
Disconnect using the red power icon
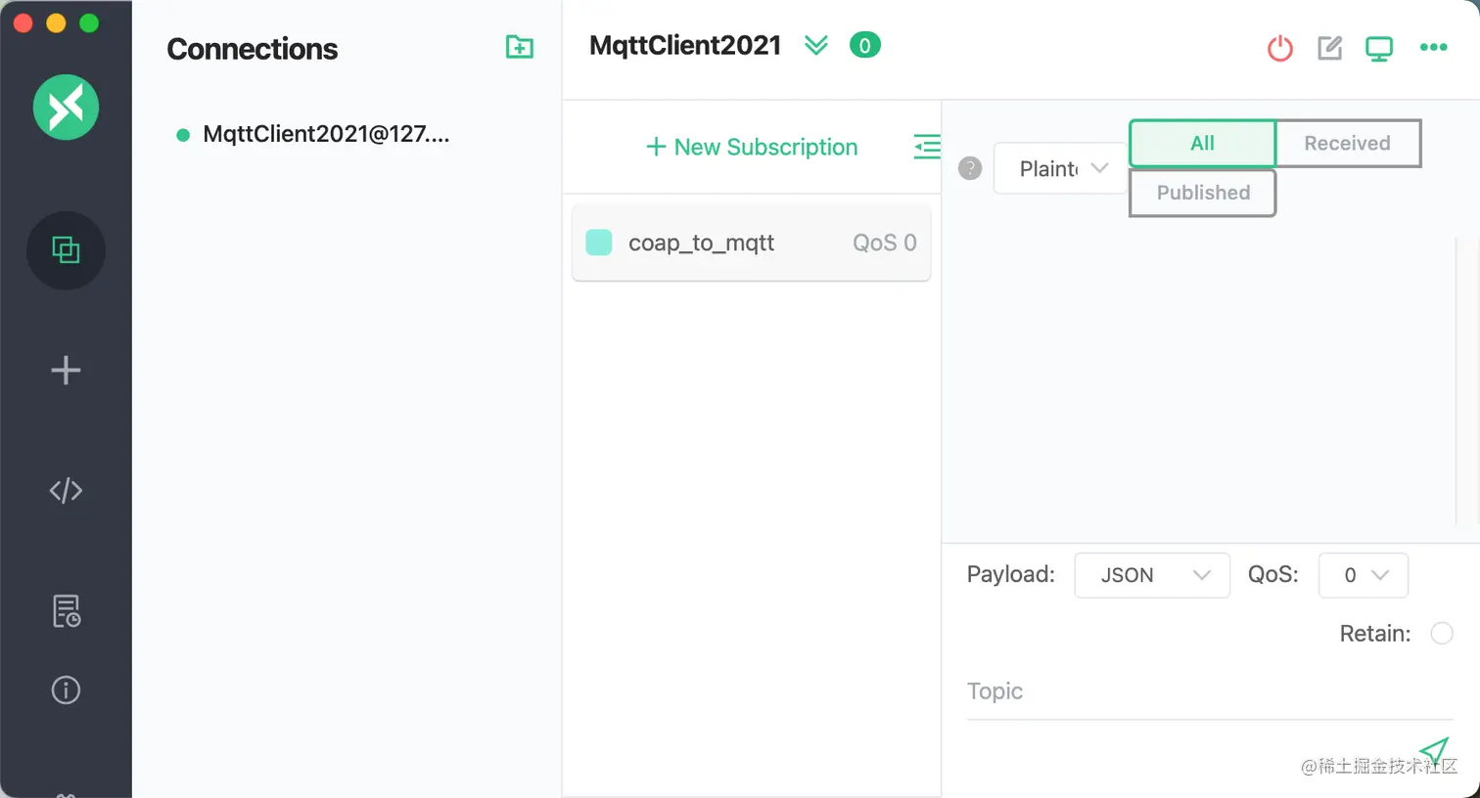[1279, 48]
